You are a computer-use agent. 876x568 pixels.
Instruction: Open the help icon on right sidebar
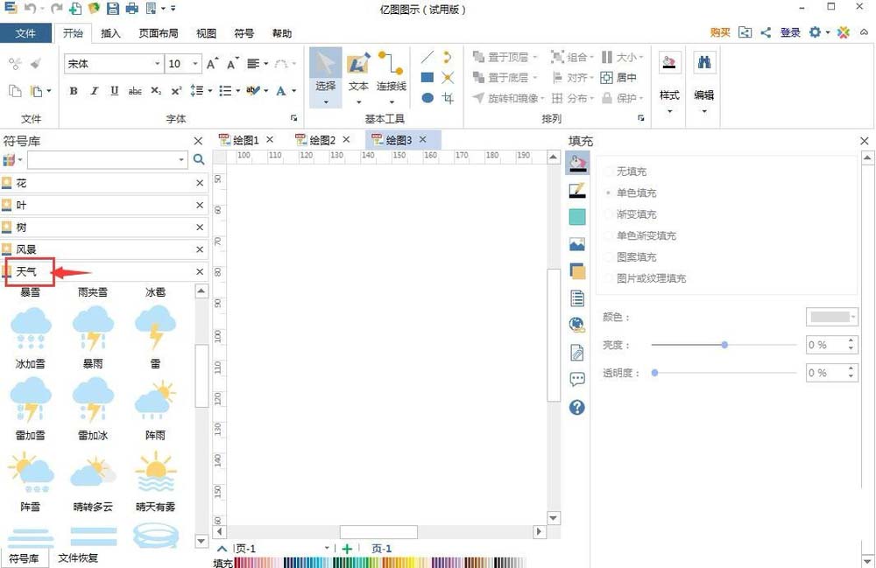(576, 407)
